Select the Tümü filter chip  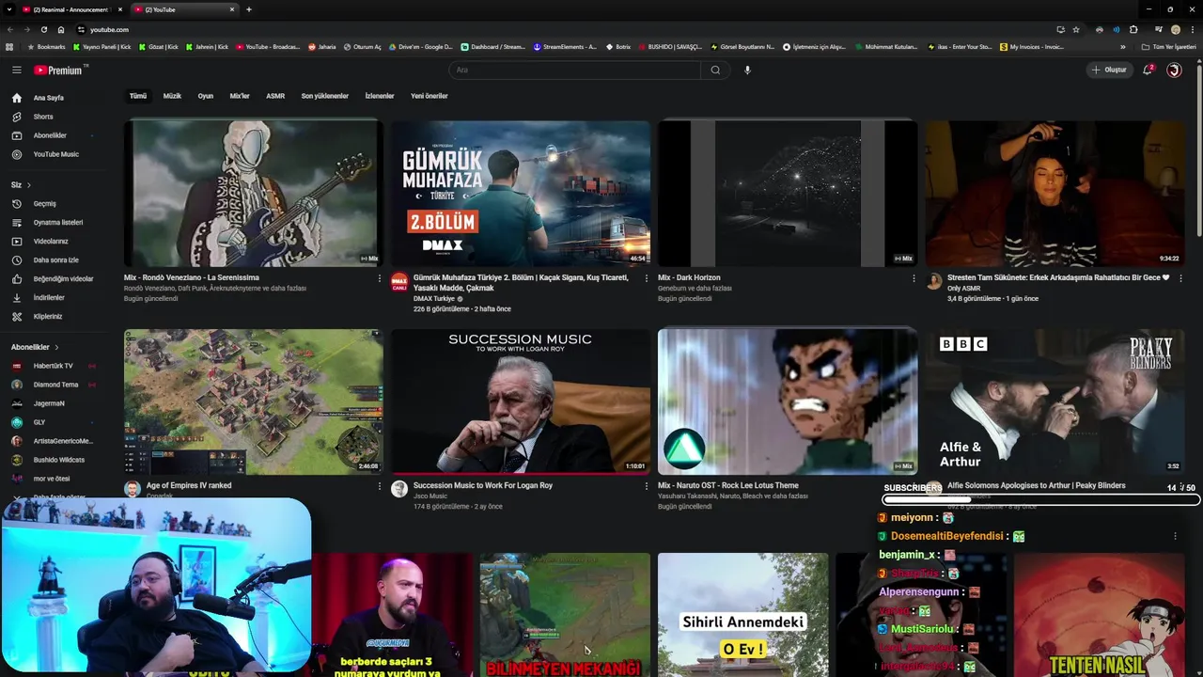pos(138,96)
